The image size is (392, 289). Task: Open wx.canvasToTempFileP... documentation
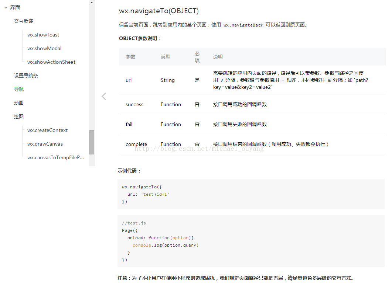pos(55,158)
